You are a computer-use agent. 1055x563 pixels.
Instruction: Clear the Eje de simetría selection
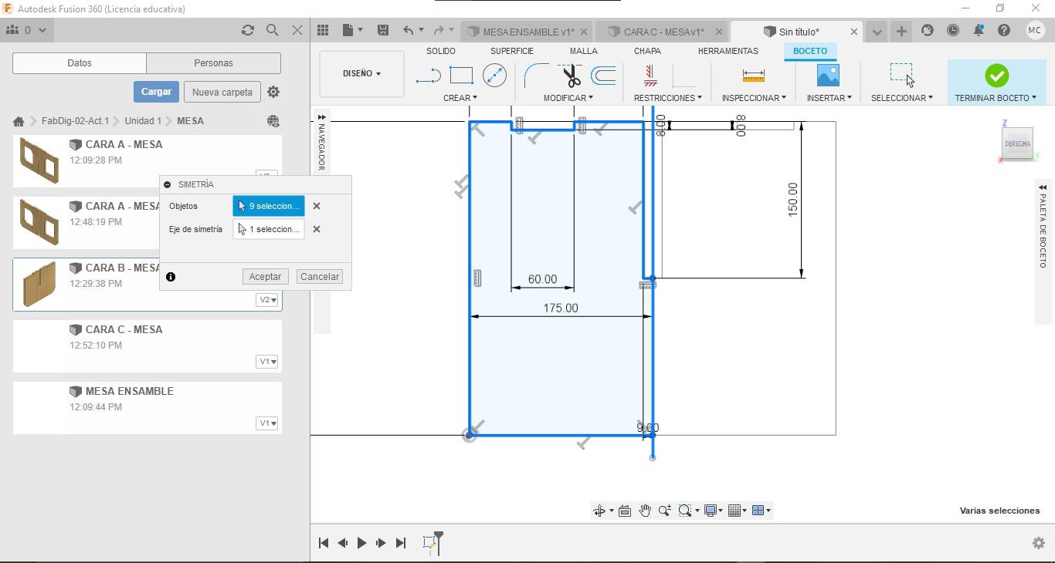click(x=317, y=229)
